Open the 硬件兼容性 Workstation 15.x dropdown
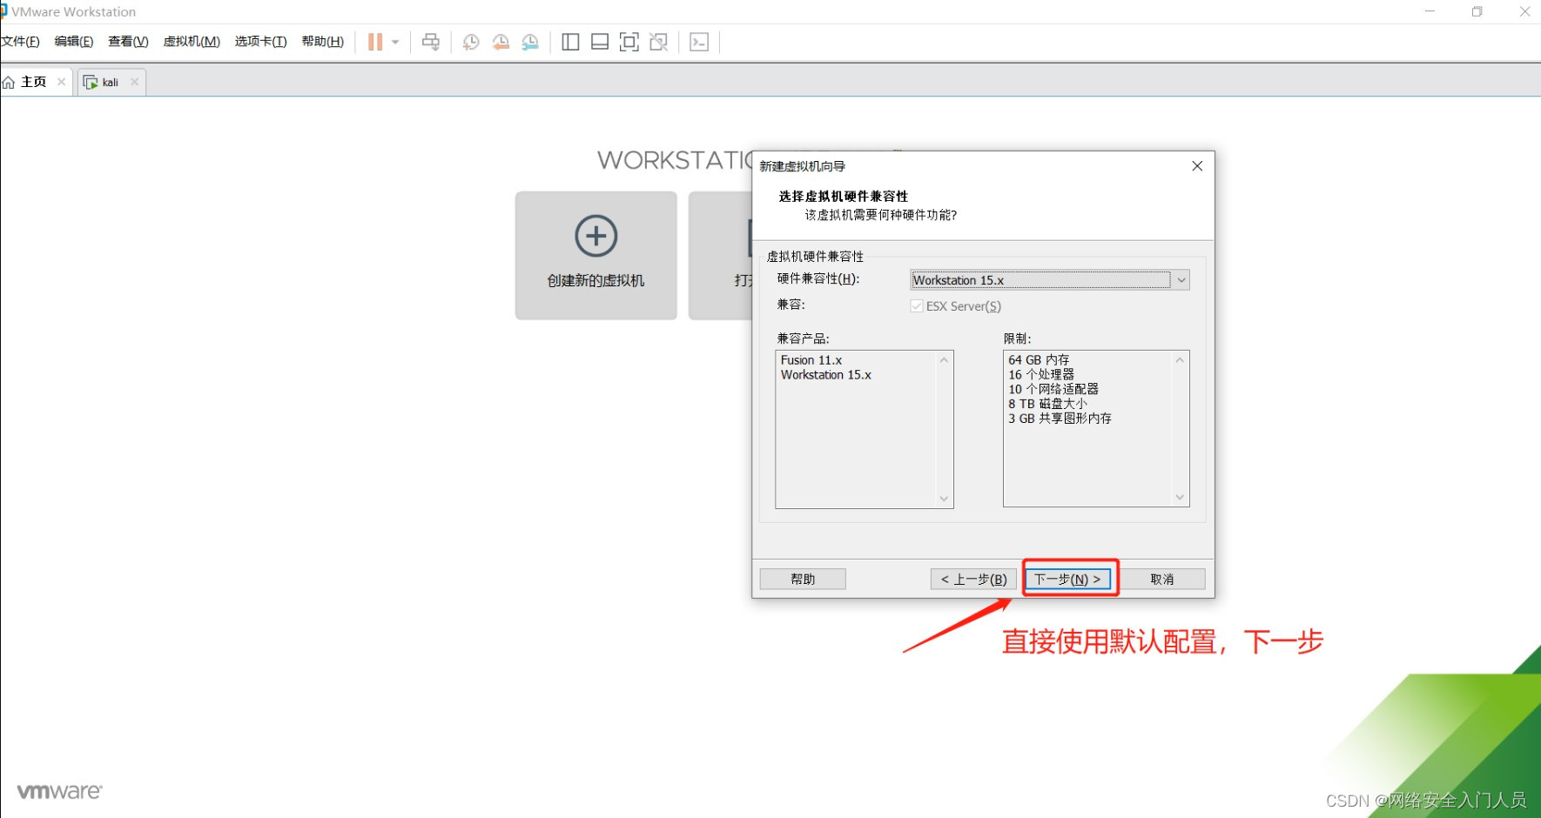 pyautogui.click(x=1181, y=279)
